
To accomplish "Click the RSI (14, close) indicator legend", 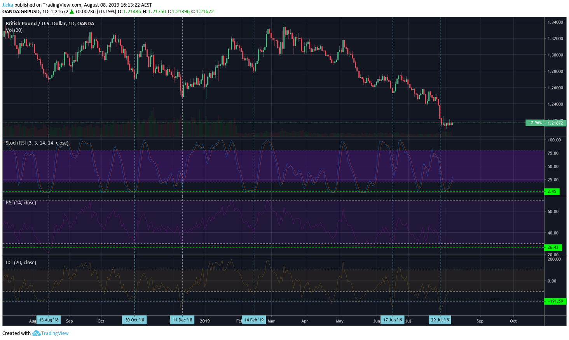I will (21, 203).
